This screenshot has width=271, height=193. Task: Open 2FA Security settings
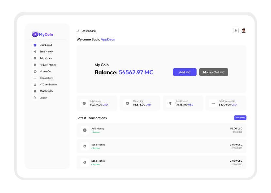[x=46, y=91]
